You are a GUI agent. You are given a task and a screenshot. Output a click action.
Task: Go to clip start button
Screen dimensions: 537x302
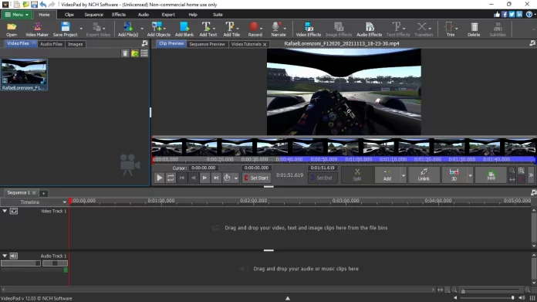pos(182,178)
